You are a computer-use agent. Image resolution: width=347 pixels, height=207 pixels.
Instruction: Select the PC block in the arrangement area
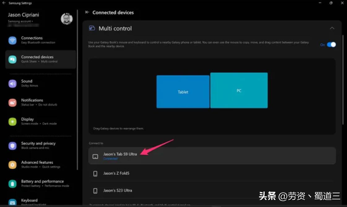coord(239,90)
